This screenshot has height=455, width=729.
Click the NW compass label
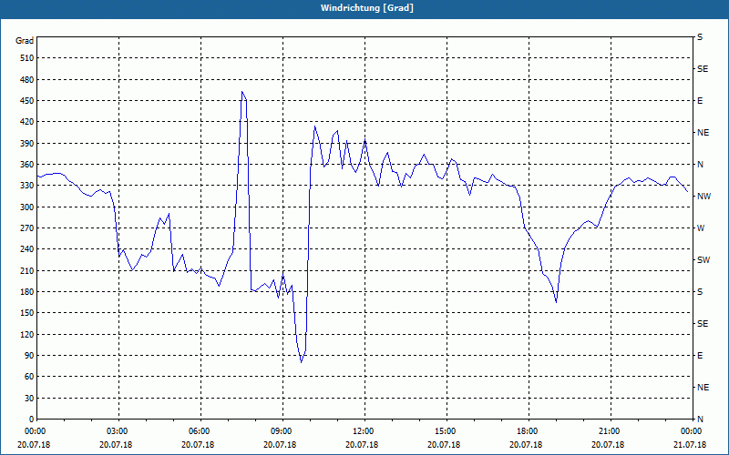point(704,197)
